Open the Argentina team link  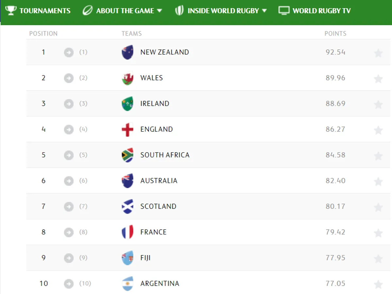(x=160, y=284)
